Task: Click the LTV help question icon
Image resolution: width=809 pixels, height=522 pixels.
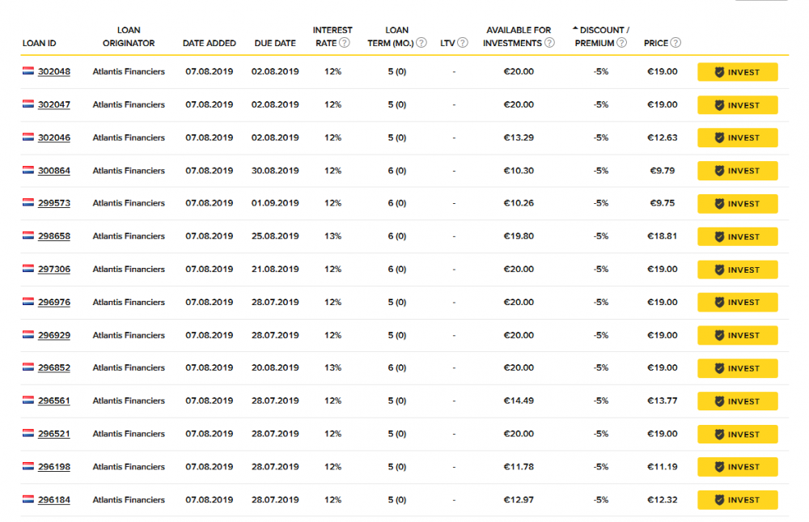Action: 464,43
